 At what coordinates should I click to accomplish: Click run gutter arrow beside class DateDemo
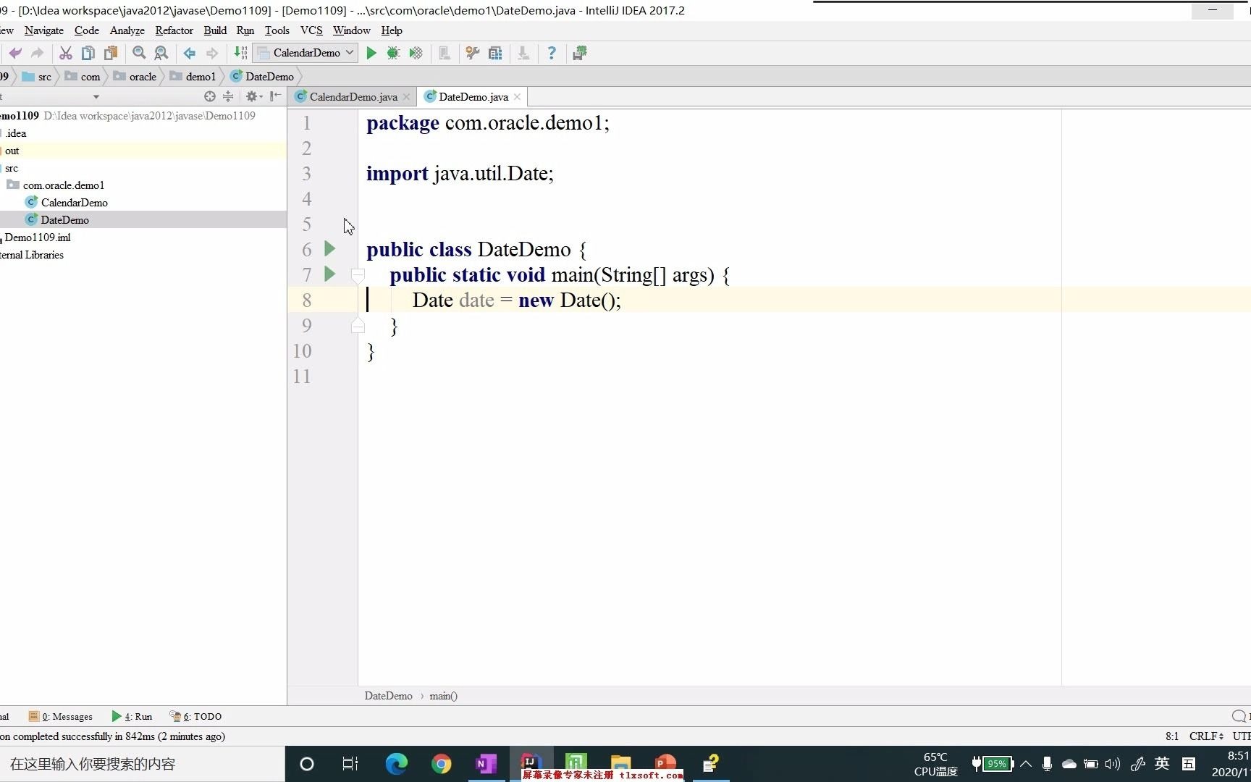pyautogui.click(x=330, y=248)
